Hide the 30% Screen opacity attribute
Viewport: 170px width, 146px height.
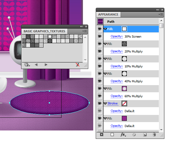pyautogui.click(x=100, y=36)
